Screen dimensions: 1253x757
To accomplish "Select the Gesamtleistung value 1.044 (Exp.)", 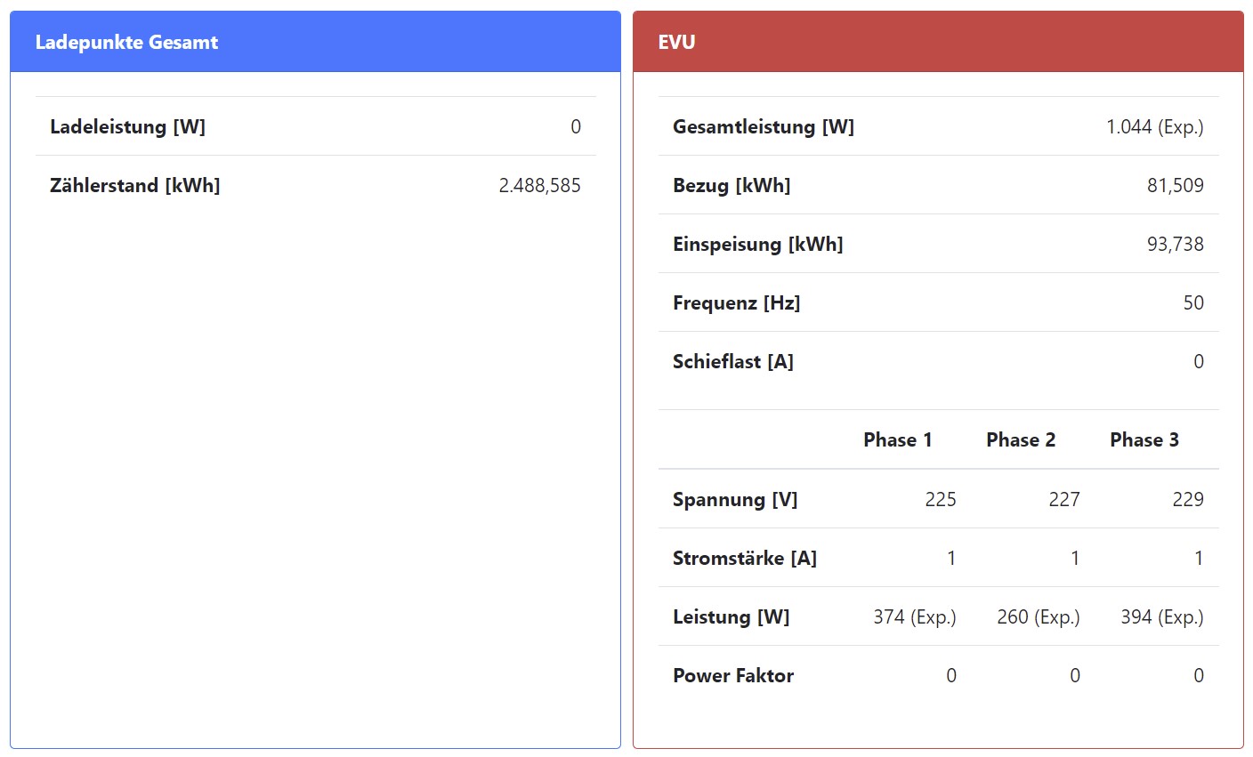I will 1154,126.
